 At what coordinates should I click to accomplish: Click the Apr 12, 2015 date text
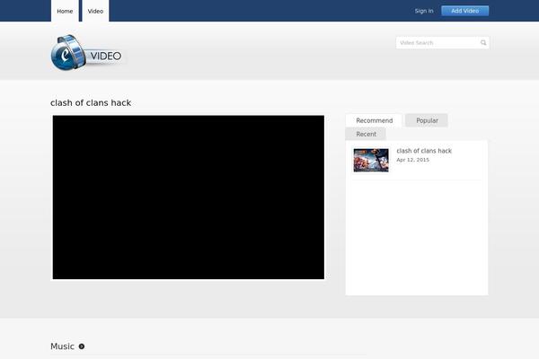pyautogui.click(x=413, y=160)
